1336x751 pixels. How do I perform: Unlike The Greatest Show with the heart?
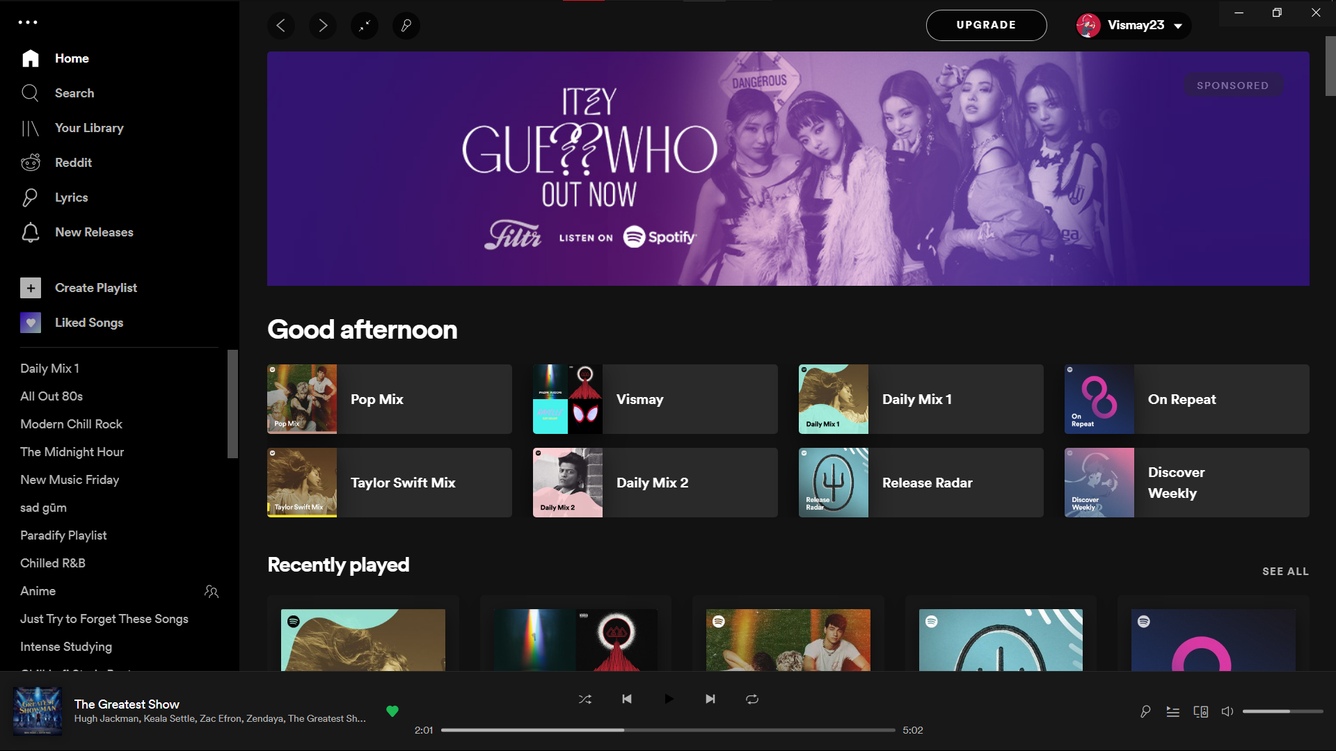(392, 711)
